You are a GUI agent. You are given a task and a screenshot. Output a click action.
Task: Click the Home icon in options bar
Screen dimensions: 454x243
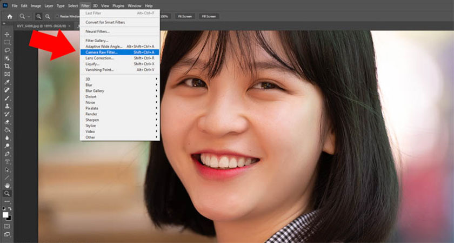[10, 17]
